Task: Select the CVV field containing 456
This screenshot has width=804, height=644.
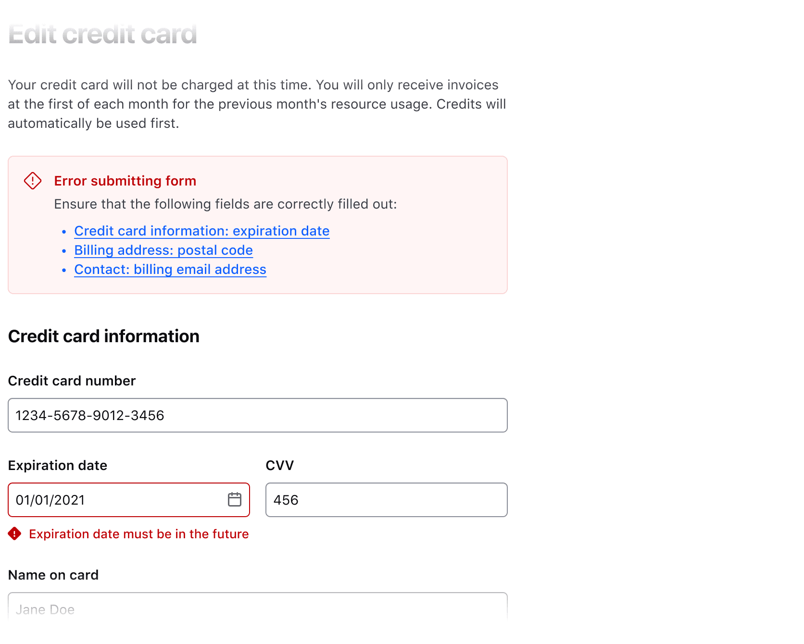Action: (x=386, y=500)
